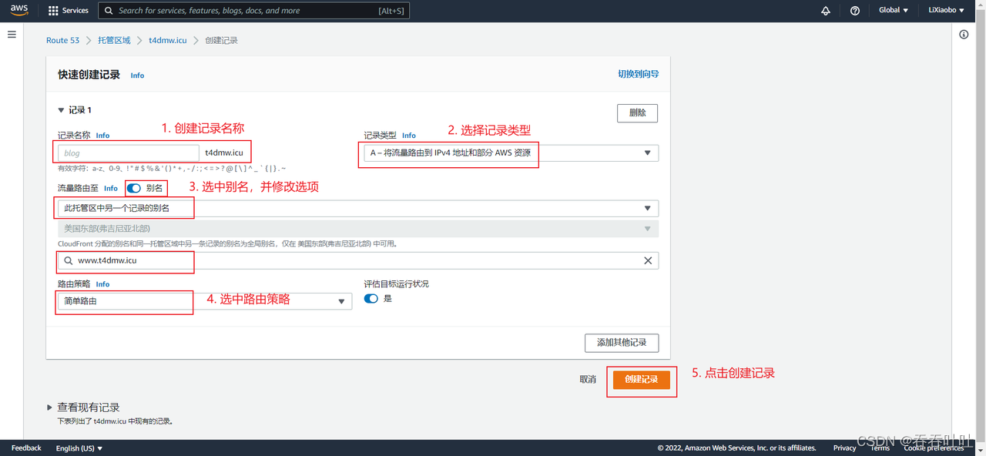Viewport: 986px width, 456px height.
Task: Open the AWS home logo
Action: pos(19,10)
